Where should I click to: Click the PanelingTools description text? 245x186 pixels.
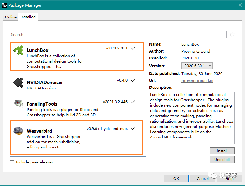[x=62, y=112]
